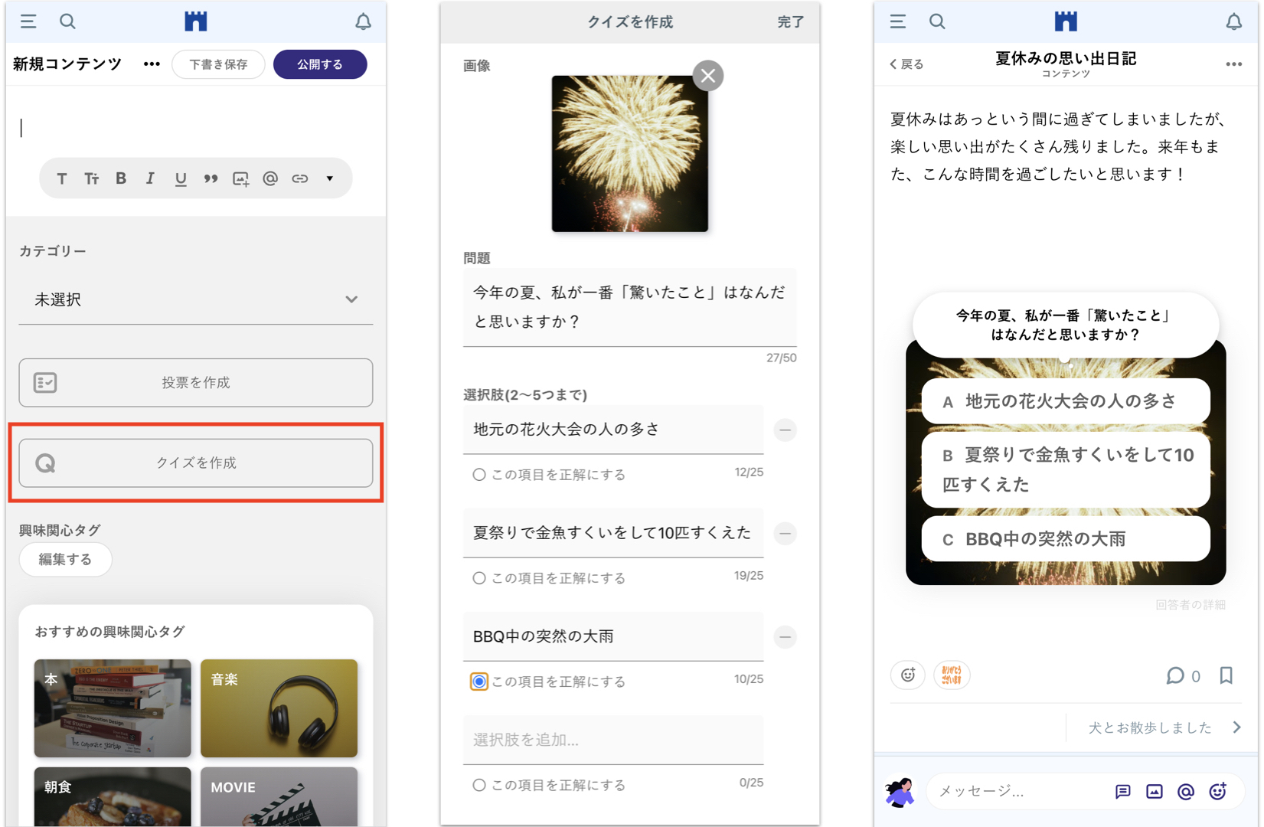Screen dimensions: 1264x827
Task: Open hamburger menu in the left panel
Action: (28, 21)
